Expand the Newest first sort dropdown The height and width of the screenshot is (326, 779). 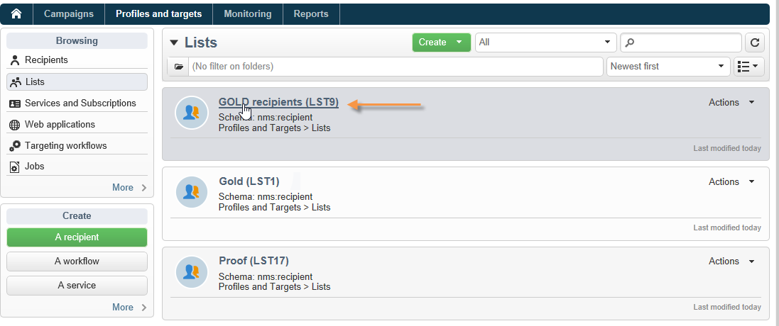click(x=668, y=67)
